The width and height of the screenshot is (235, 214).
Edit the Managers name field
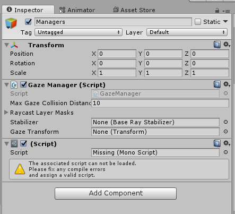tap(113, 22)
